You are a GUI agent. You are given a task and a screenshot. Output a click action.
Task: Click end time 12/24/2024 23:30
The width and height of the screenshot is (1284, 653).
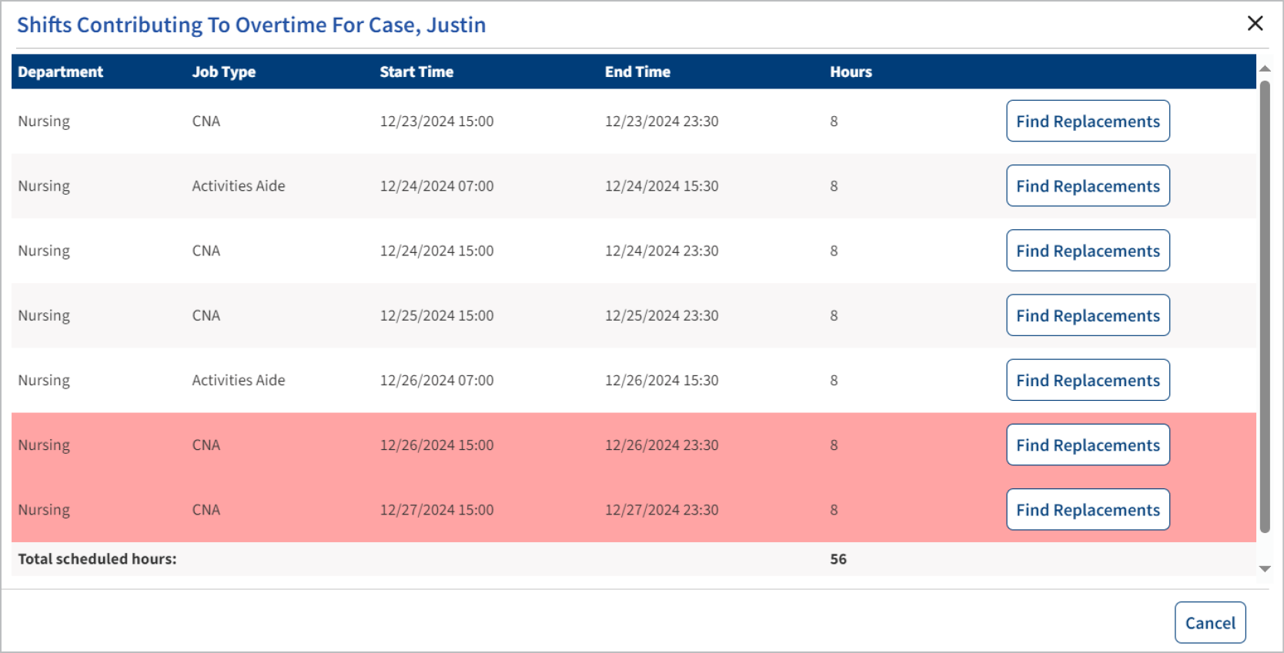tap(661, 251)
